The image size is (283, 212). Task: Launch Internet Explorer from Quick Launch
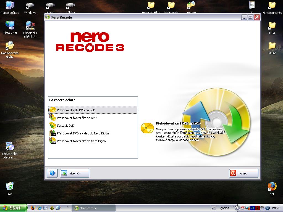(39, 208)
